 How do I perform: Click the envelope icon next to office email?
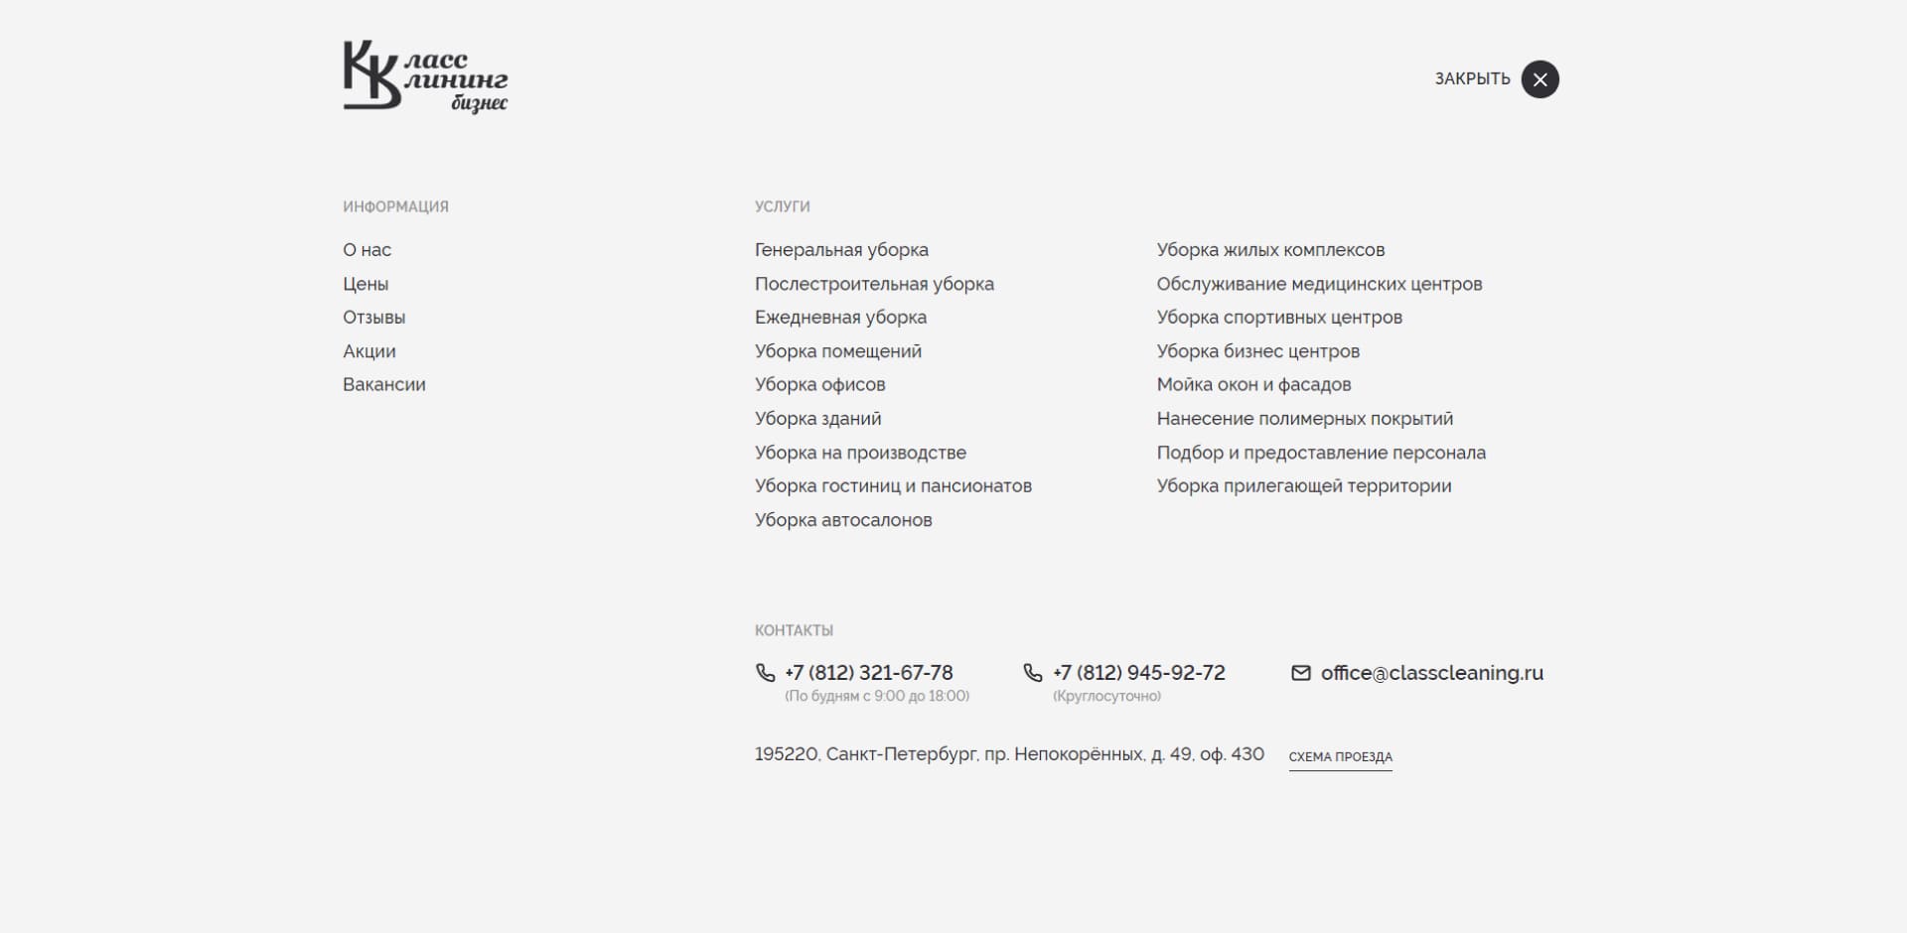click(x=1300, y=673)
